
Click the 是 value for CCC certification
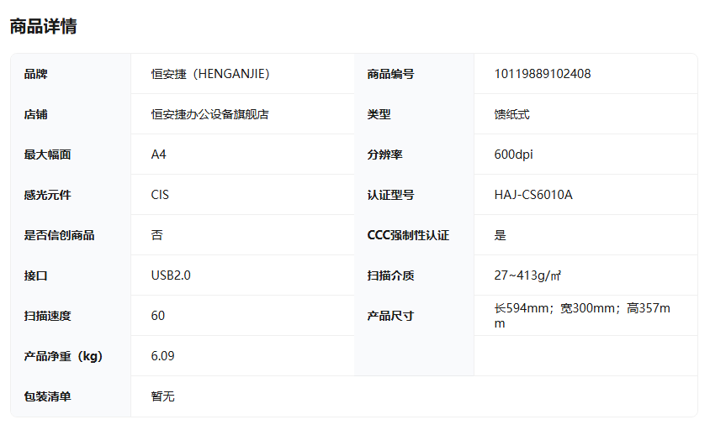pyautogui.click(x=500, y=234)
